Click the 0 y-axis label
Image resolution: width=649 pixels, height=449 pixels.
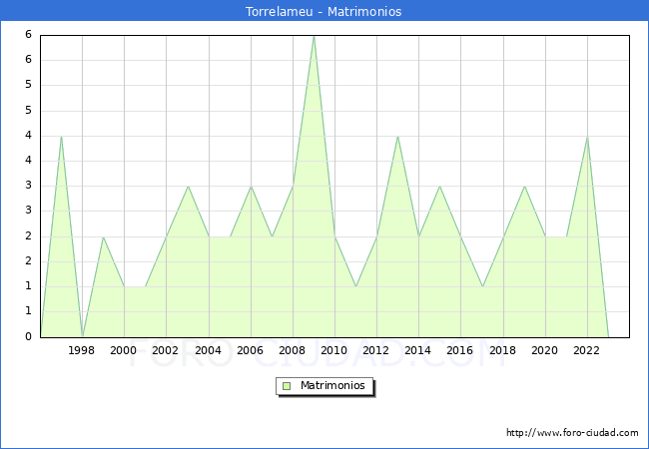coord(28,336)
